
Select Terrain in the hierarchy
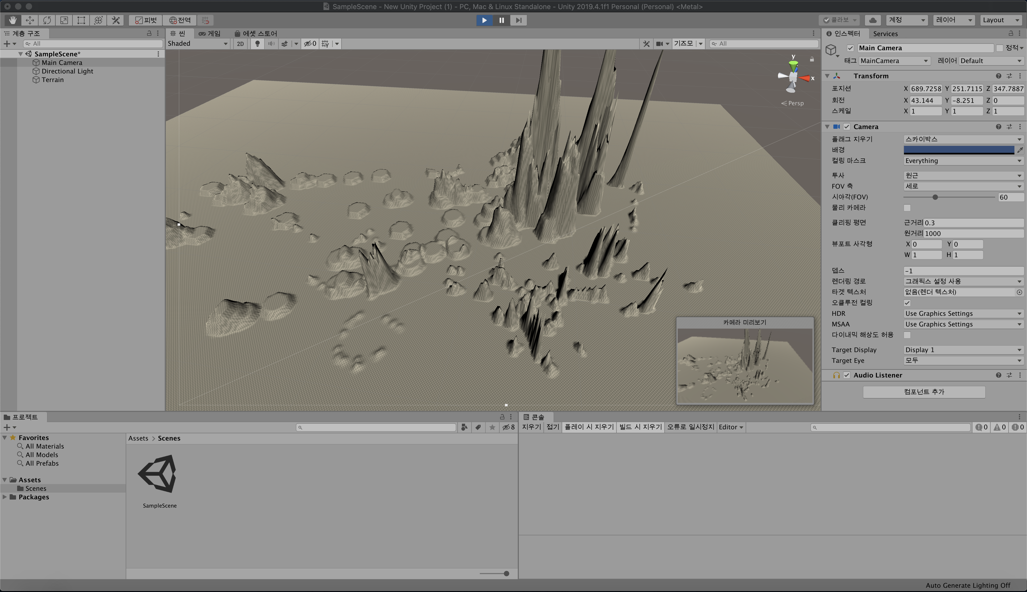click(52, 80)
